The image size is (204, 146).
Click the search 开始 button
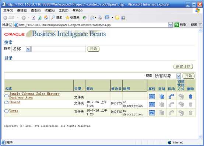click(x=93, y=49)
